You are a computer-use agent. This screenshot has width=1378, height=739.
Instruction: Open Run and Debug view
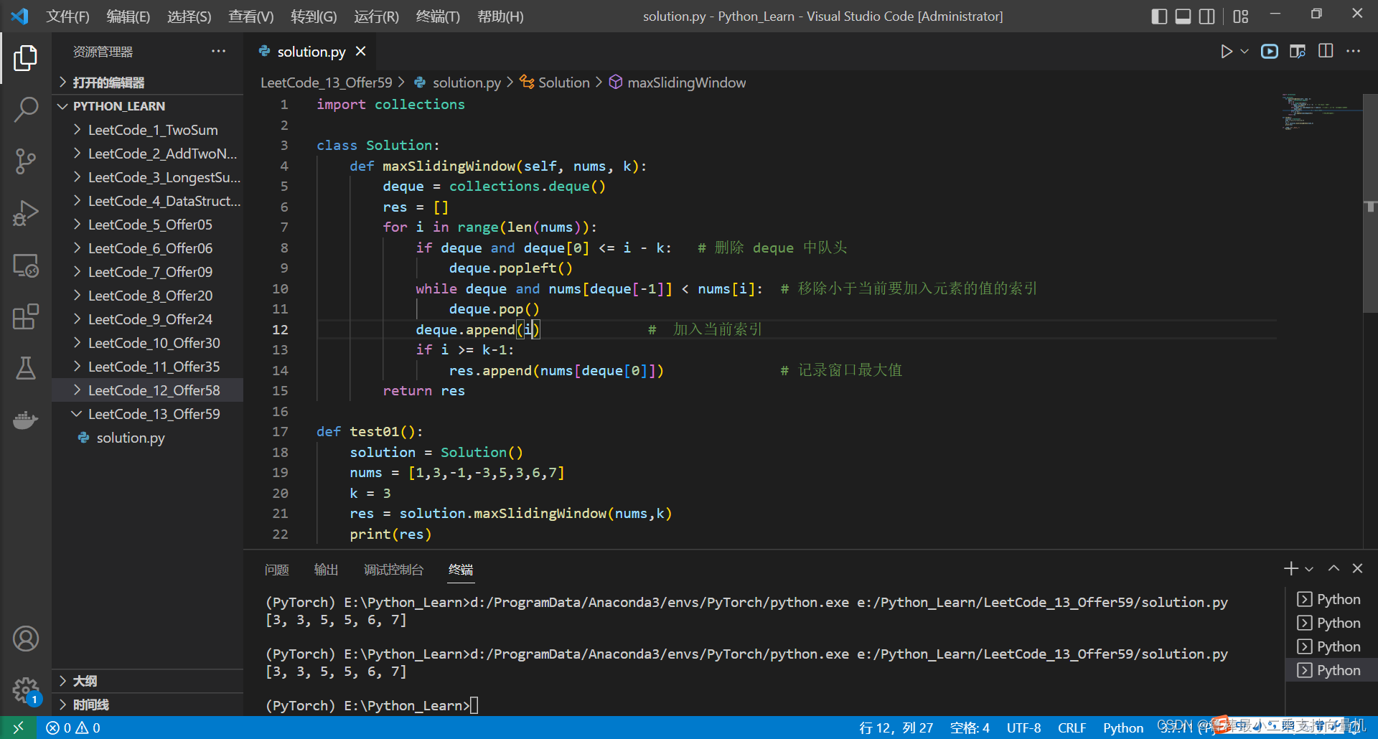coord(26,213)
